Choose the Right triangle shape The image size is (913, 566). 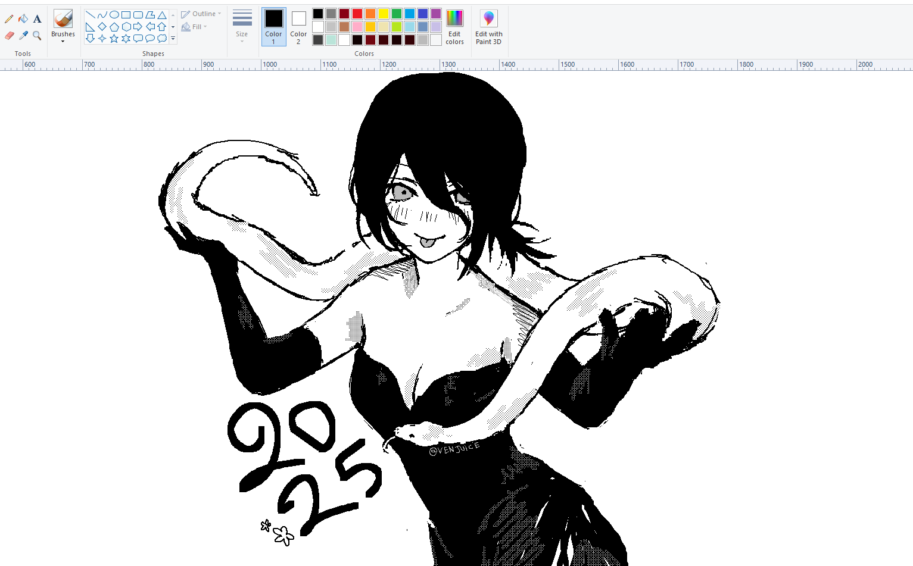(x=90, y=26)
